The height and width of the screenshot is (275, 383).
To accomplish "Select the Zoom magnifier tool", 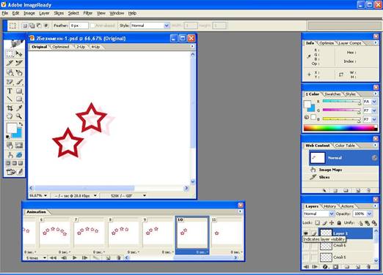I will coord(19,116).
